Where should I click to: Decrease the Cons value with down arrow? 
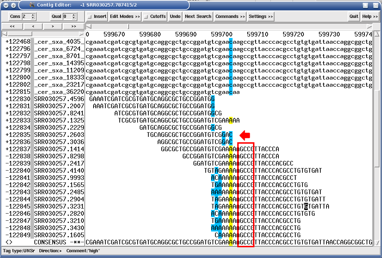[33, 18]
